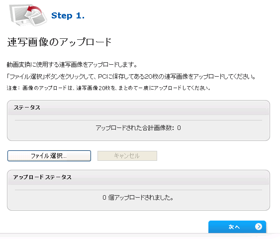Click the 0 個アップロードされました message

(138, 198)
